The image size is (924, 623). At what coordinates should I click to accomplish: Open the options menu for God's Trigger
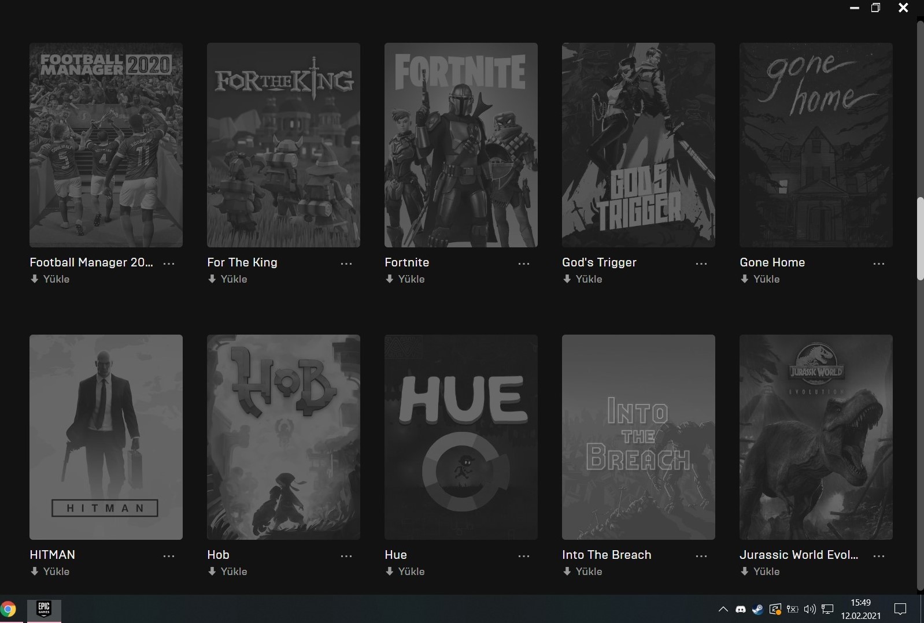701,264
